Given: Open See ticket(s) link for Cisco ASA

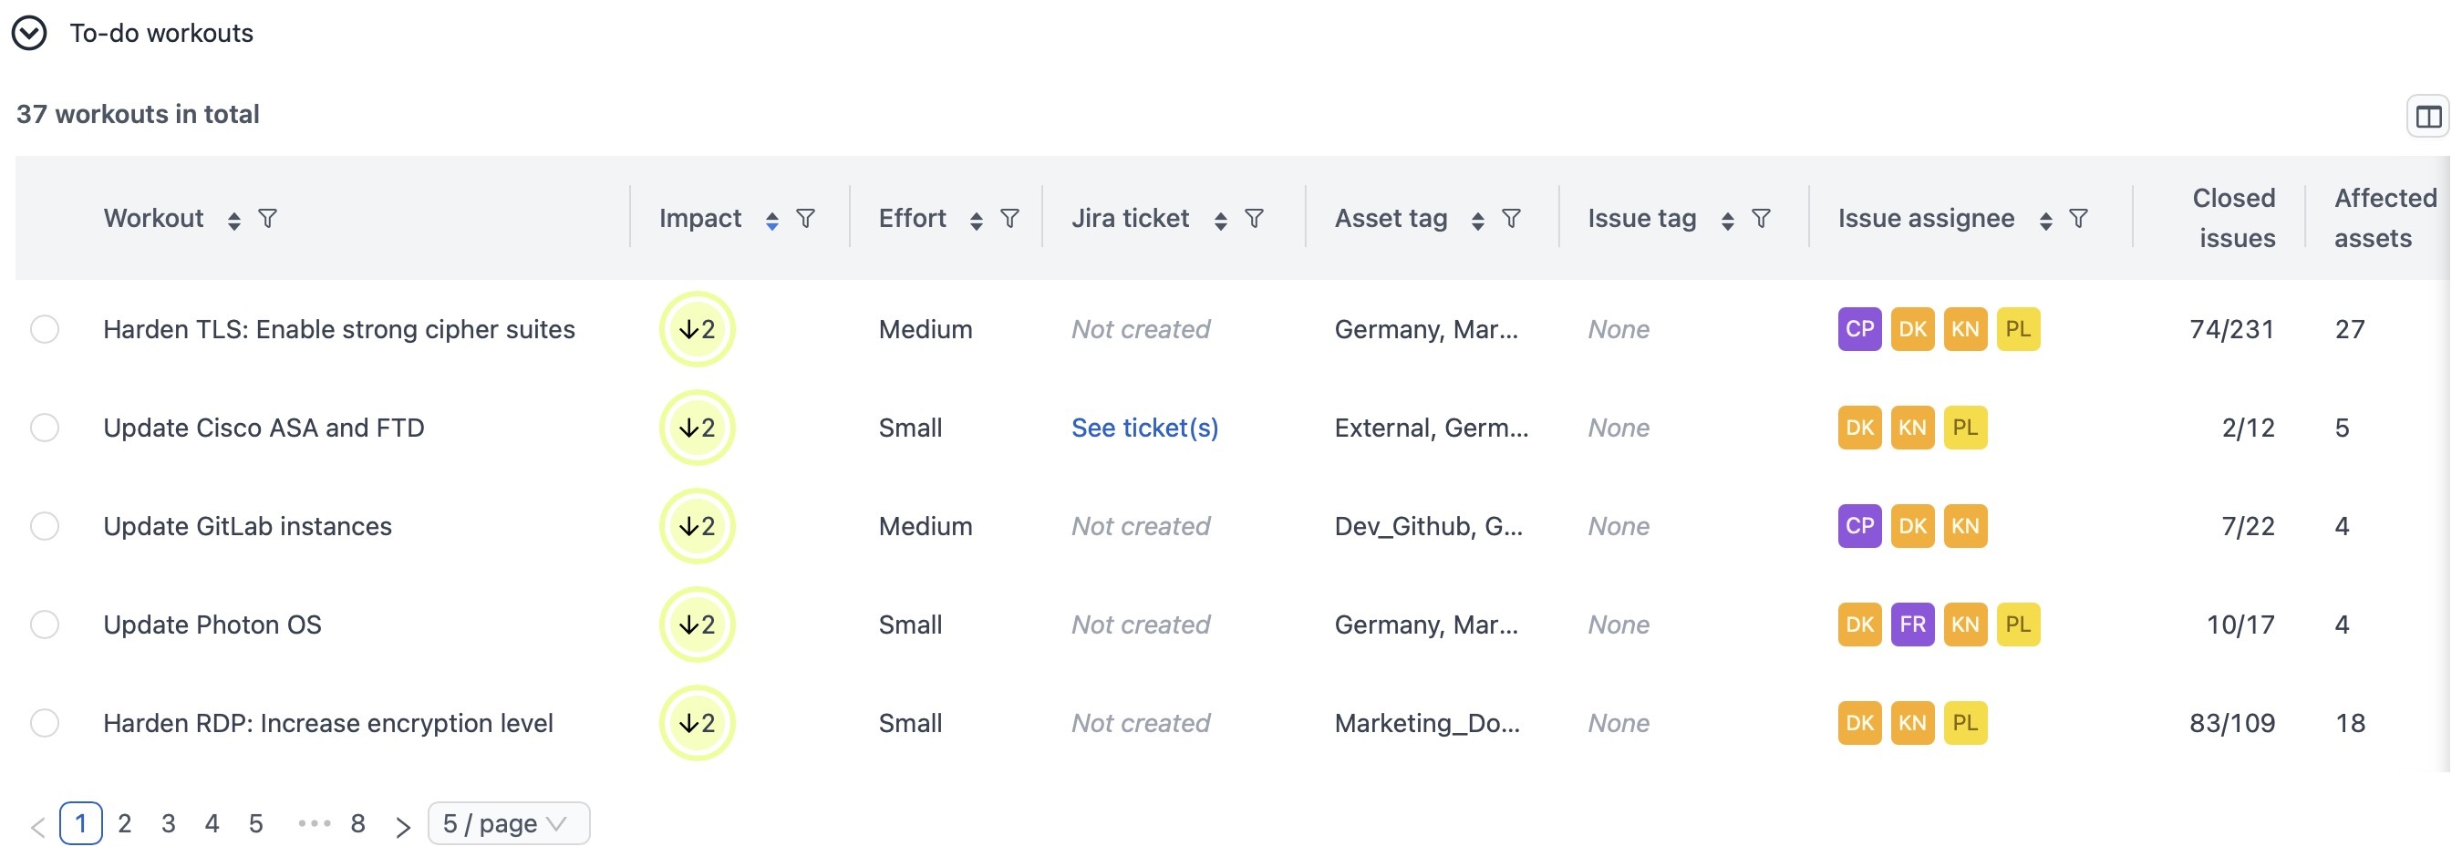Looking at the screenshot, I should click(x=1144, y=428).
